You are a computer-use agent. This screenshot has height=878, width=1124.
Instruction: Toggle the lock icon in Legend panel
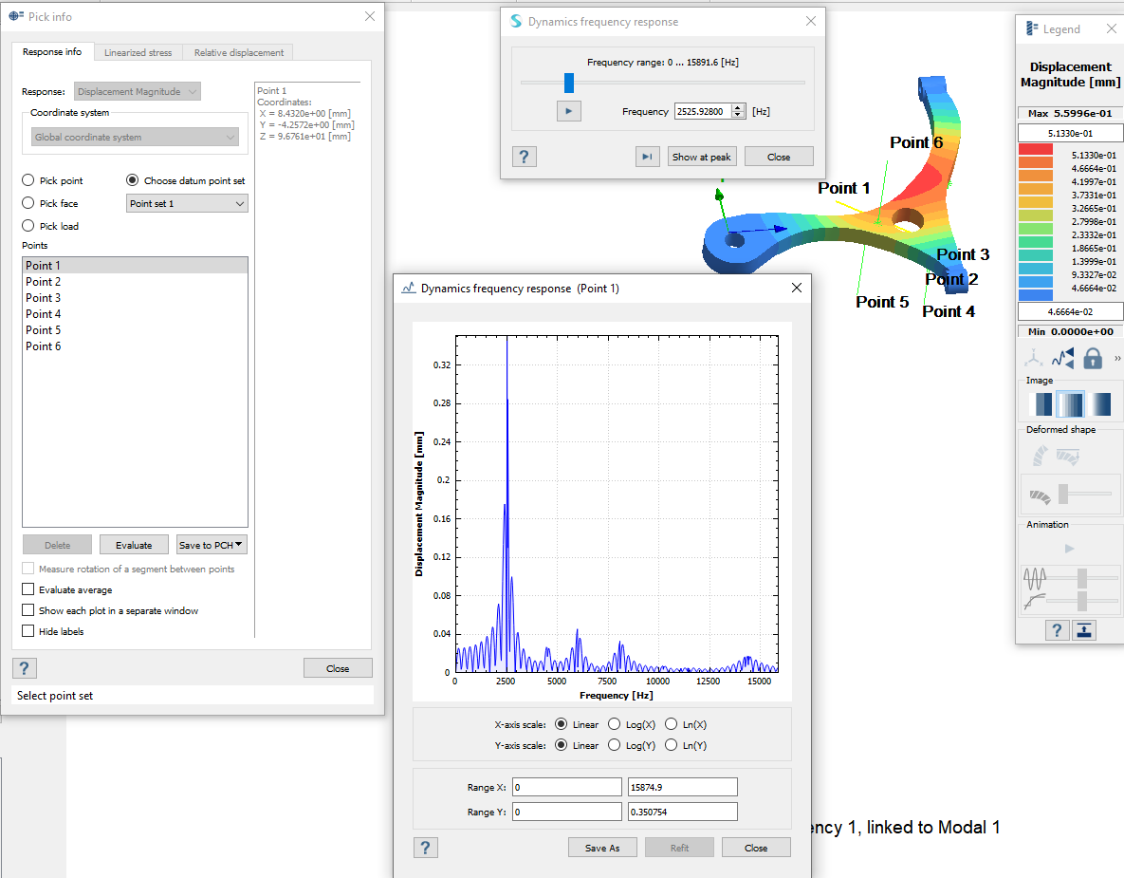click(1093, 357)
